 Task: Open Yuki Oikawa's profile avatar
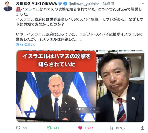[8, 6]
